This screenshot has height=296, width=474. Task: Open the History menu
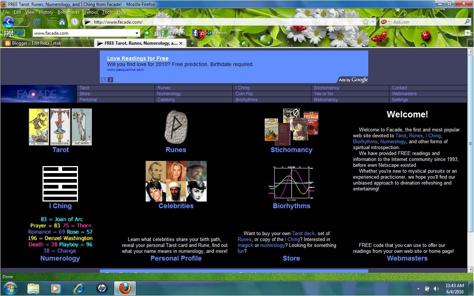click(x=46, y=12)
